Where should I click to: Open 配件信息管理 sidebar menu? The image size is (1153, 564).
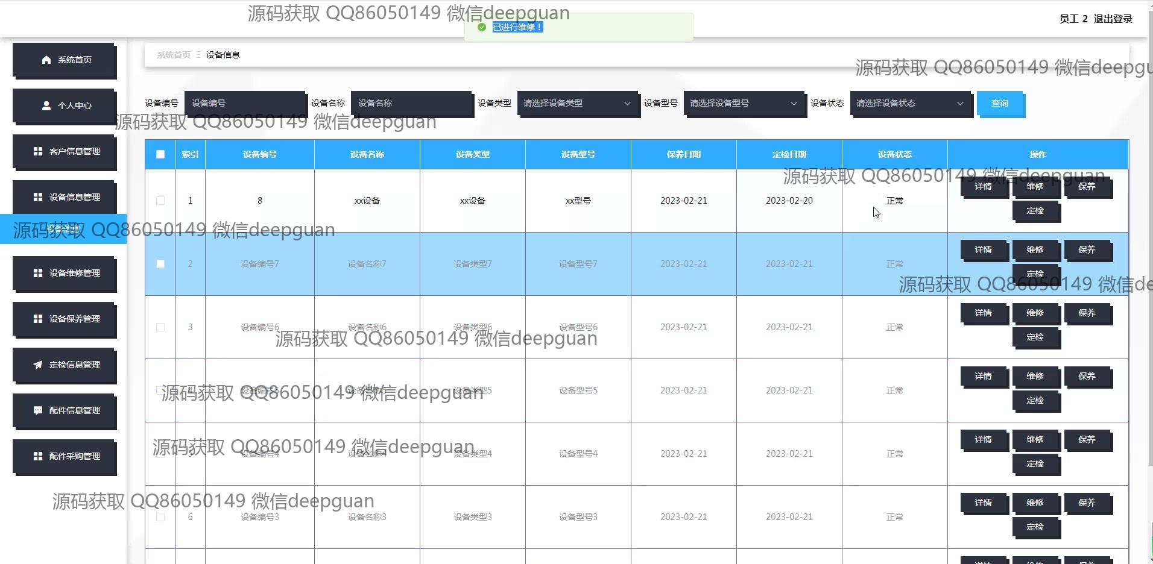(x=65, y=411)
